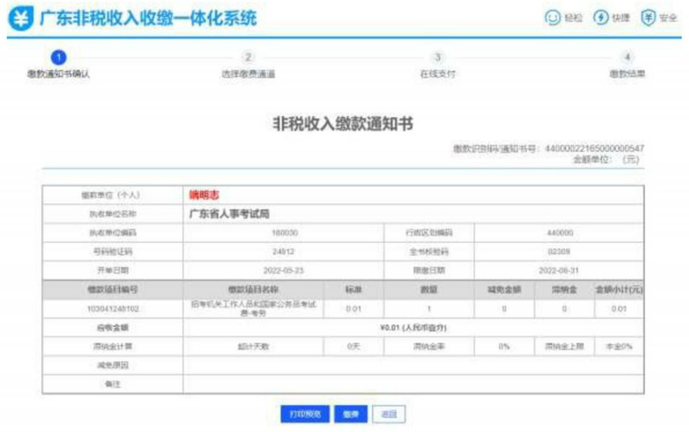The height and width of the screenshot is (432, 689).
Task: Click the 限缴日期 date value
Action: tap(559, 270)
